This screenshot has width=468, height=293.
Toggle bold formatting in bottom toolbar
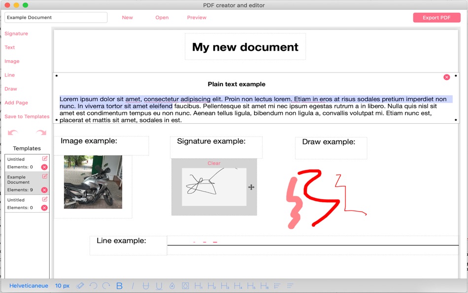(119, 286)
